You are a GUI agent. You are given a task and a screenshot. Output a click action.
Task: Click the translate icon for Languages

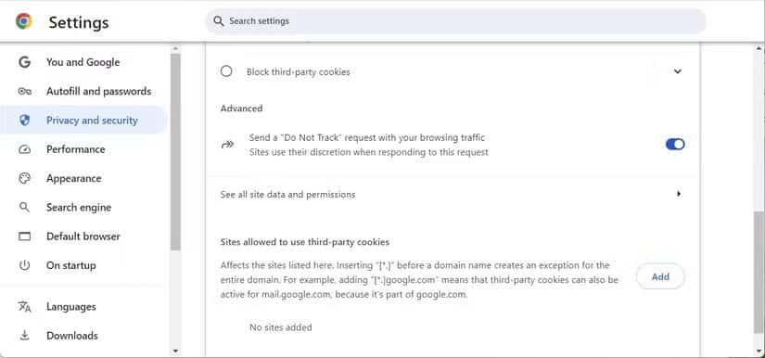(x=24, y=306)
